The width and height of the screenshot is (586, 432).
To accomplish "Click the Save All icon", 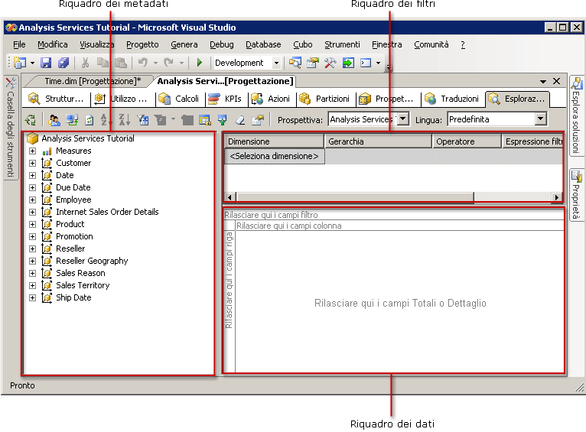I will 63,63.
